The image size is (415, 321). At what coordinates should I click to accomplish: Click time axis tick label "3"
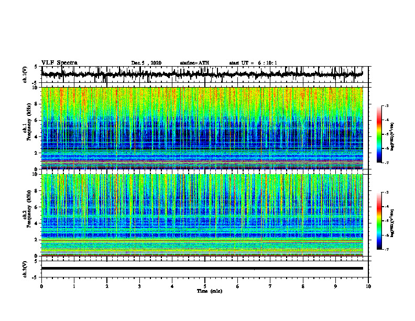pyautogui.click(x=139, y=286)
